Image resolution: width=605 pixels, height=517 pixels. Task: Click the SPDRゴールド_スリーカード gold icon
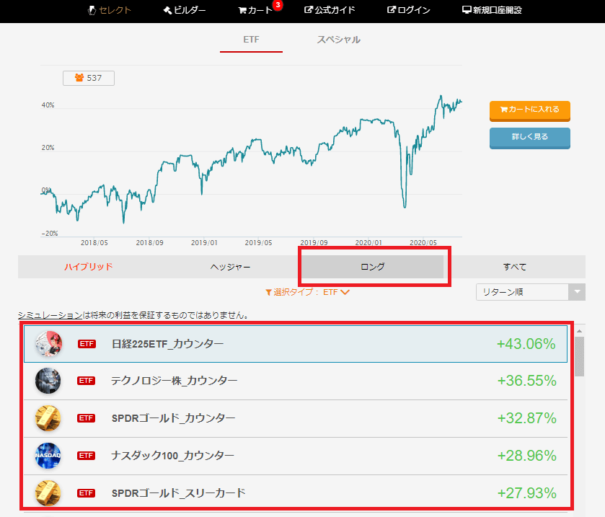pos(48,493)
